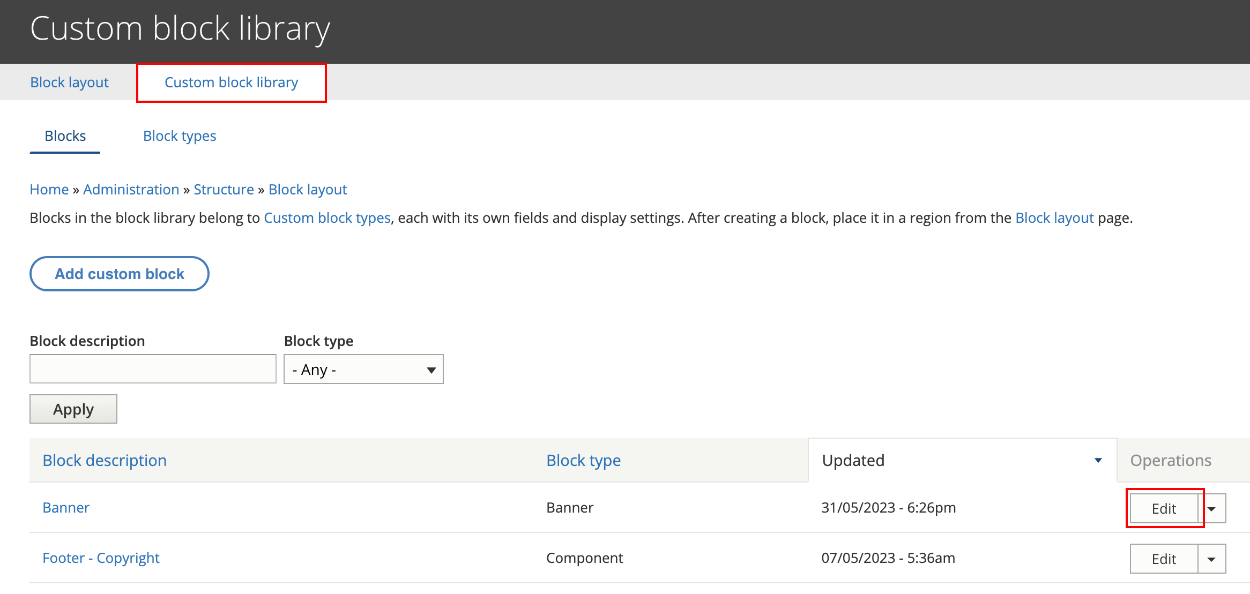
Task: Open the Block layout primary tab
Action: tap(69, 82)
